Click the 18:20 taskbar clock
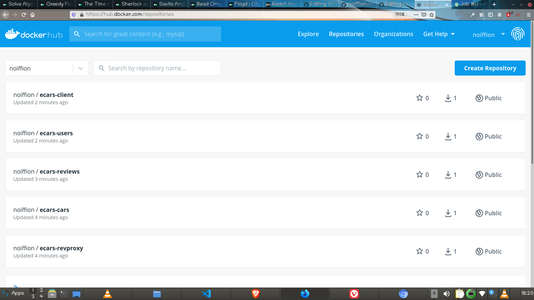This screenshot has width=534, height=300. 527,293
